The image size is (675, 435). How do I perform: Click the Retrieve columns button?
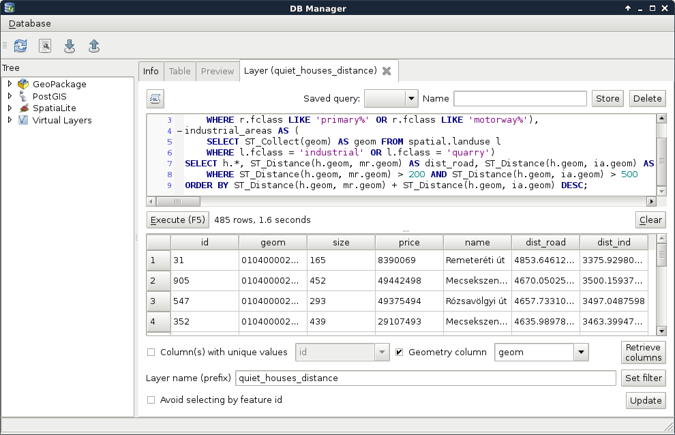point(643,352)
